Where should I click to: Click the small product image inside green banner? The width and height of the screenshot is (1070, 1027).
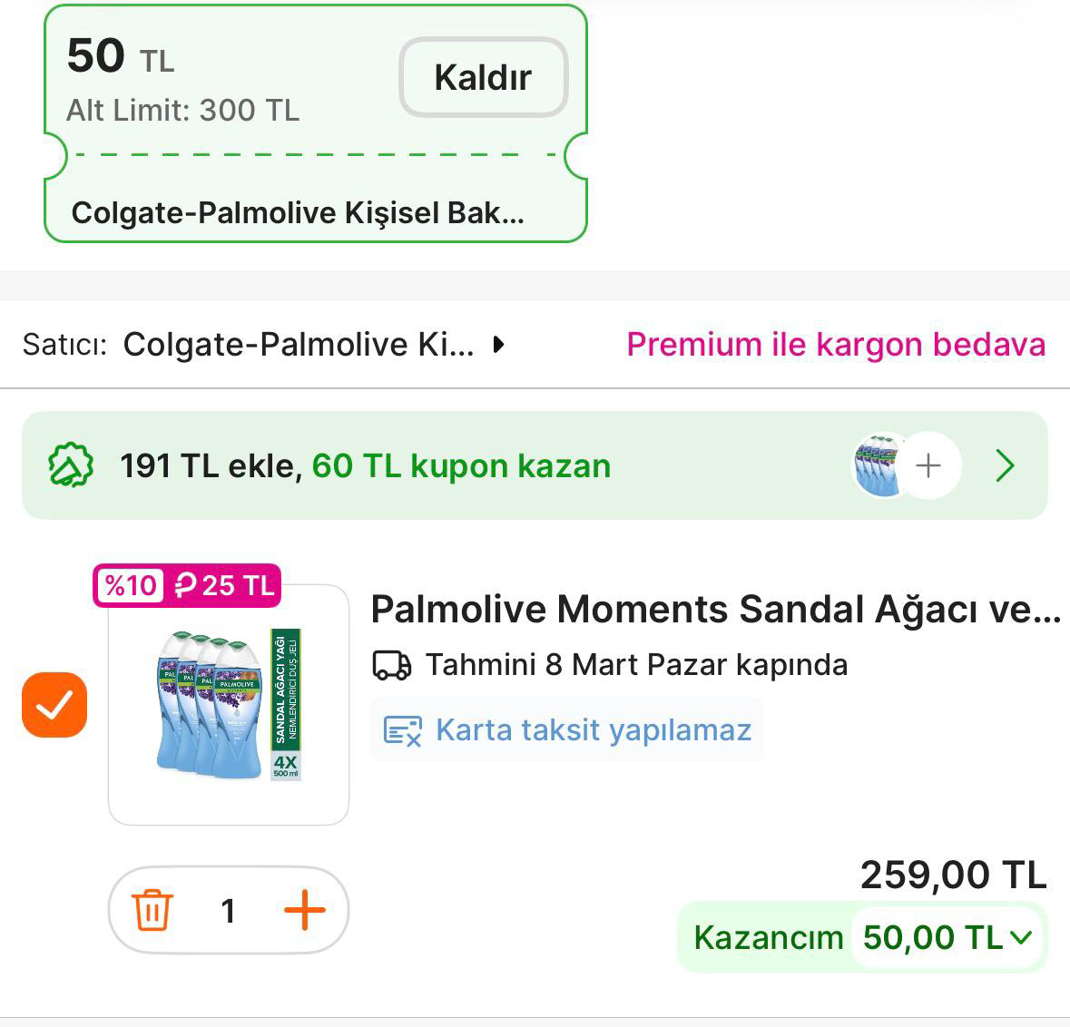click(x=877, y=465)
